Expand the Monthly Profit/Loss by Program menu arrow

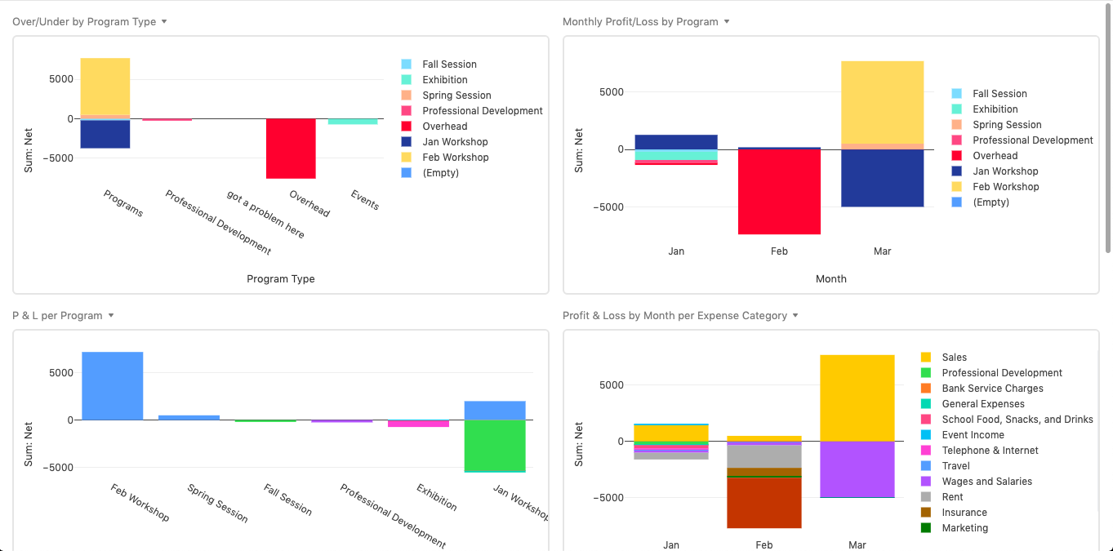(x=727, y=22)
